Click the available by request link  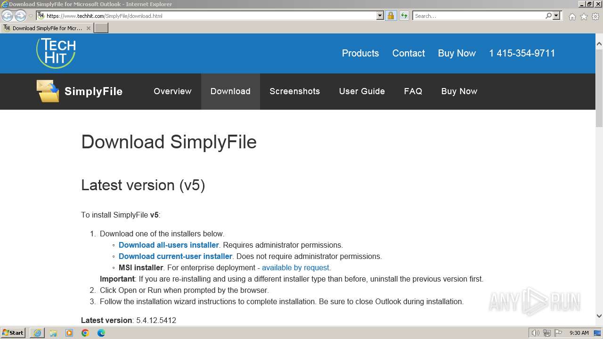click(x=295, y=267)
